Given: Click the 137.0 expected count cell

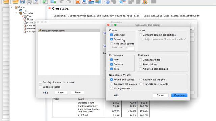Looking at the screenshot, I should click(x=116, y=103).
